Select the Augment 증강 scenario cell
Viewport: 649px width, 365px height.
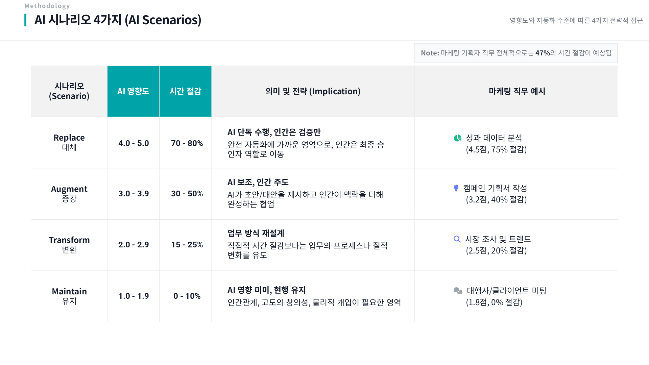[69, 194]
